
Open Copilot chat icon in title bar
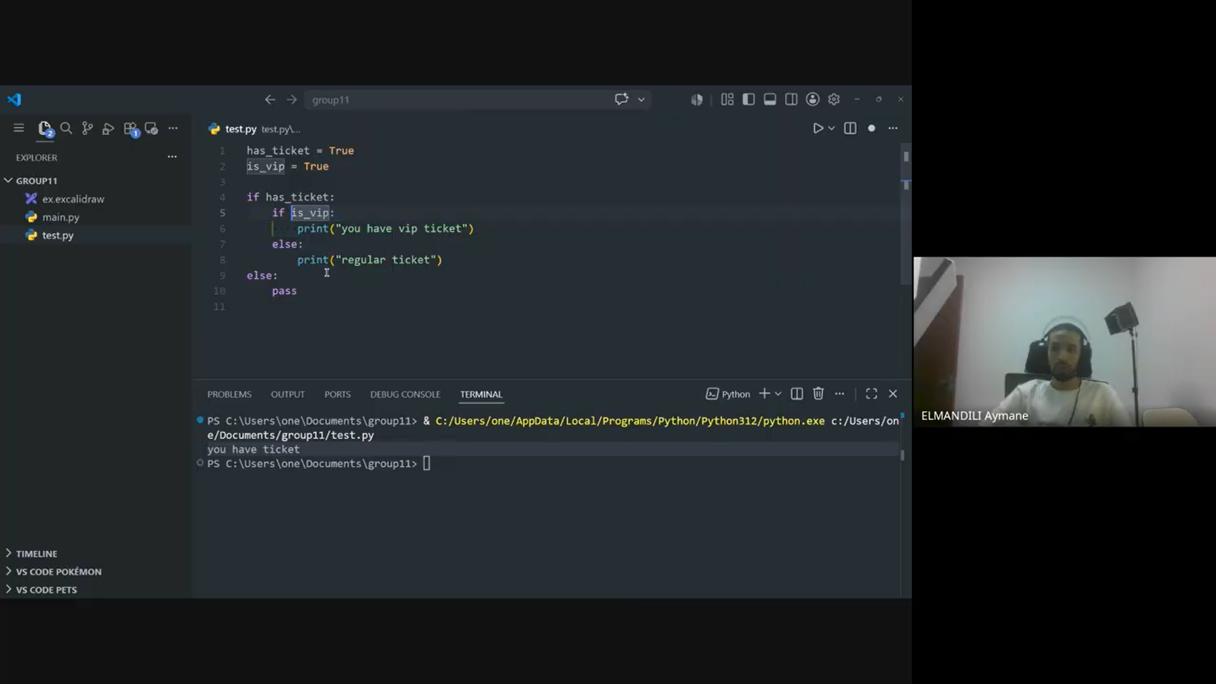point(621,99)
